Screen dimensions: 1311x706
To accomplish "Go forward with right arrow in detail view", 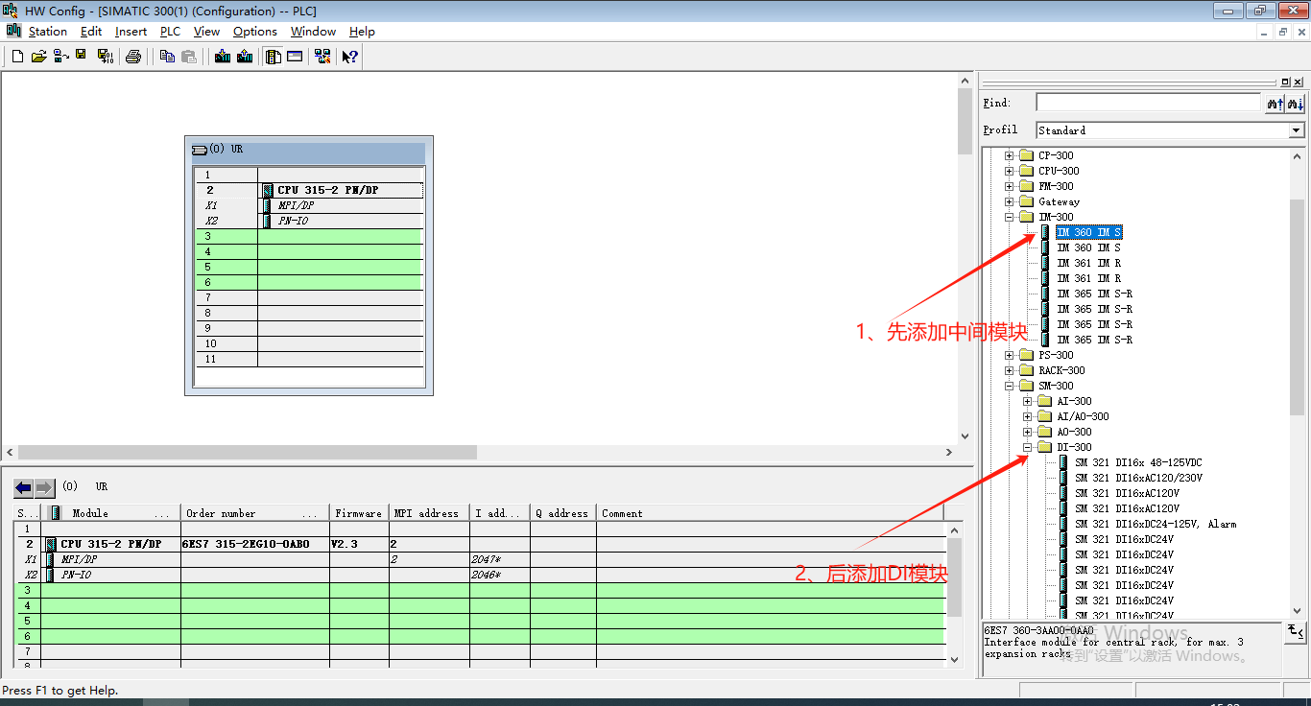I will tap(44, 487).
